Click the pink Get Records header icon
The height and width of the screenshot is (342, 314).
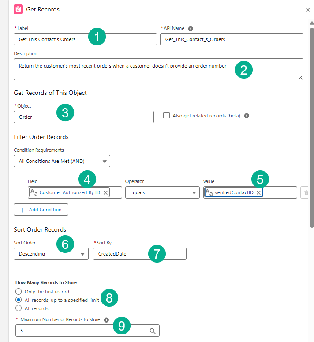tap(19, 9)
